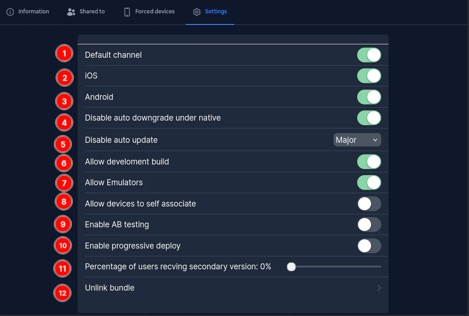Click the Unlink bundle chevron arrow
Viewport: 469px width, 316px height.
click(x=379, y=288)
